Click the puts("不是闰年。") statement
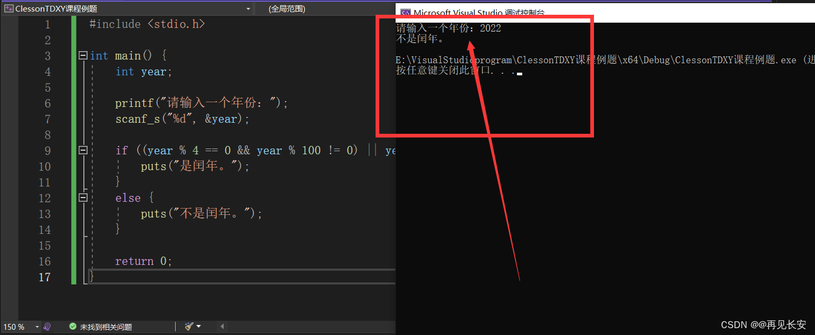The image size is (815, 335). tap(202, 214)
